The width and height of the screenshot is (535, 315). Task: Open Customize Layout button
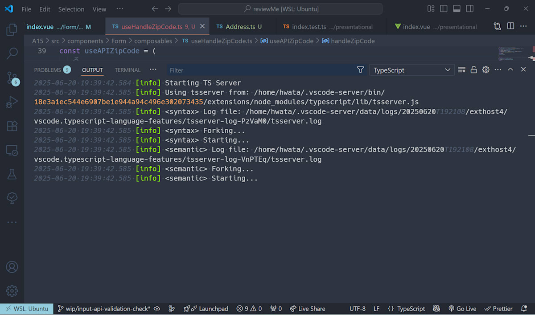431,9
